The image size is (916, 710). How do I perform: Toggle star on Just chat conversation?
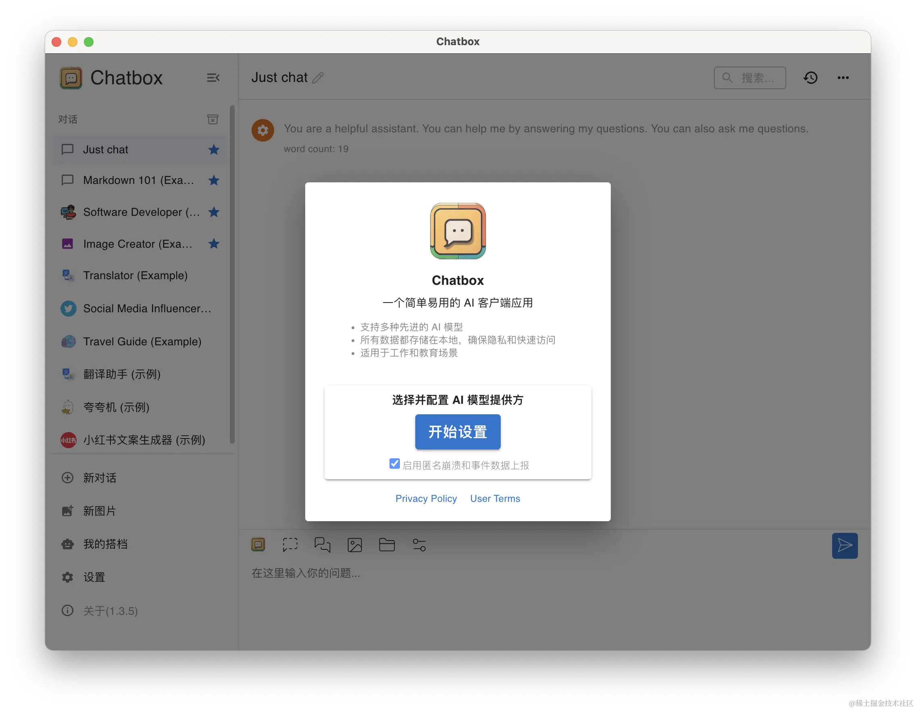tap(214, 150)
